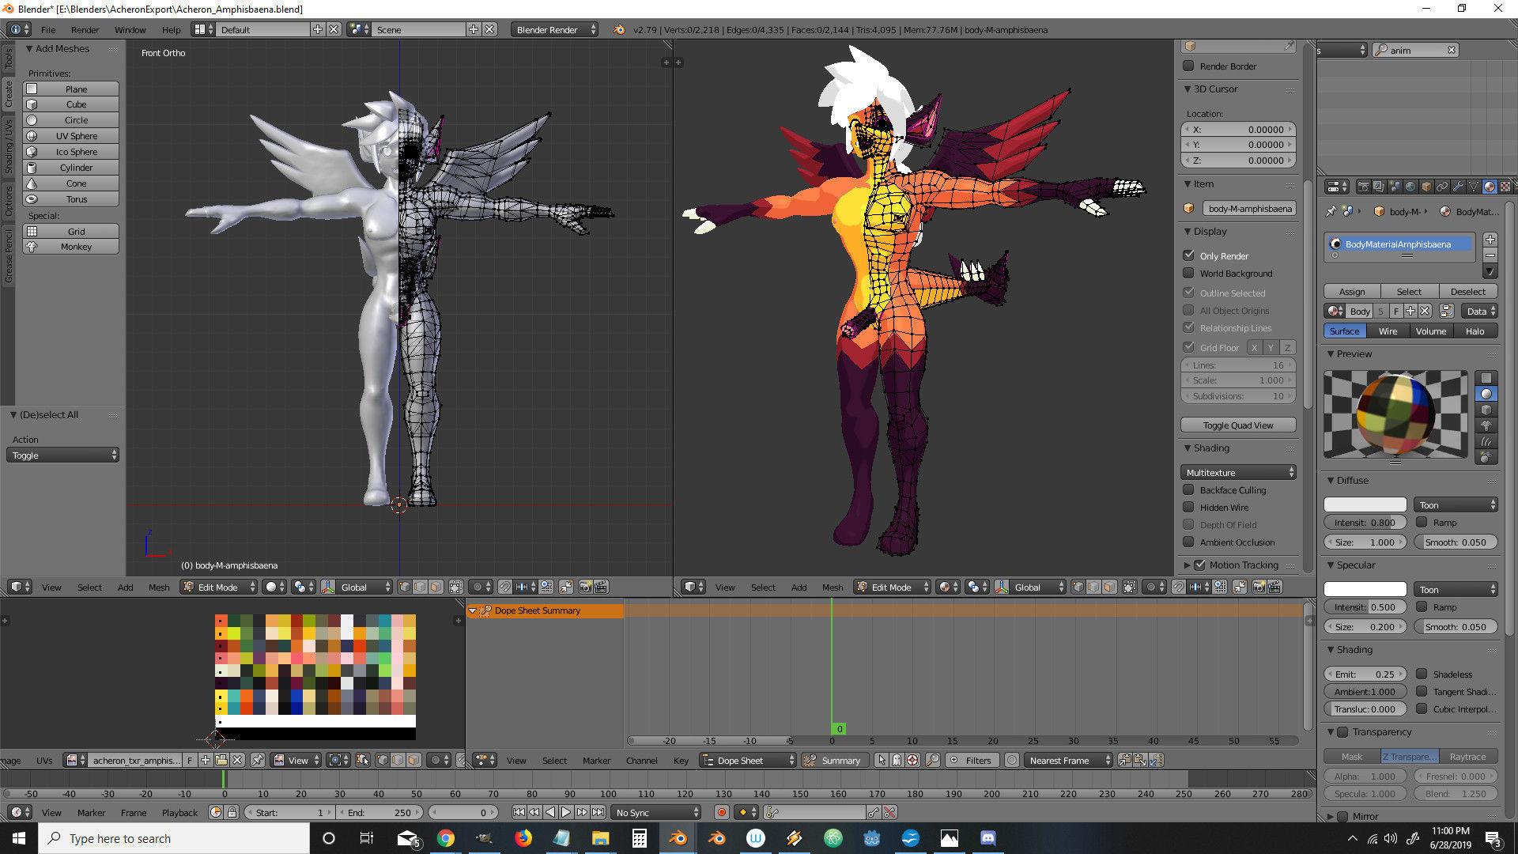Open the Modifiers wrench tab

(x=1458, y=187)
